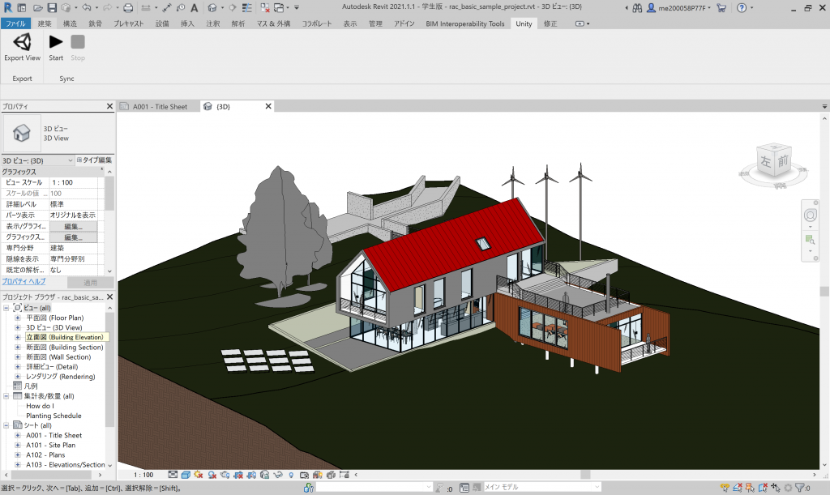Expand the 平面図 (Floor Plan) tree node
This screenshot has height=495, width=830.
18,318
